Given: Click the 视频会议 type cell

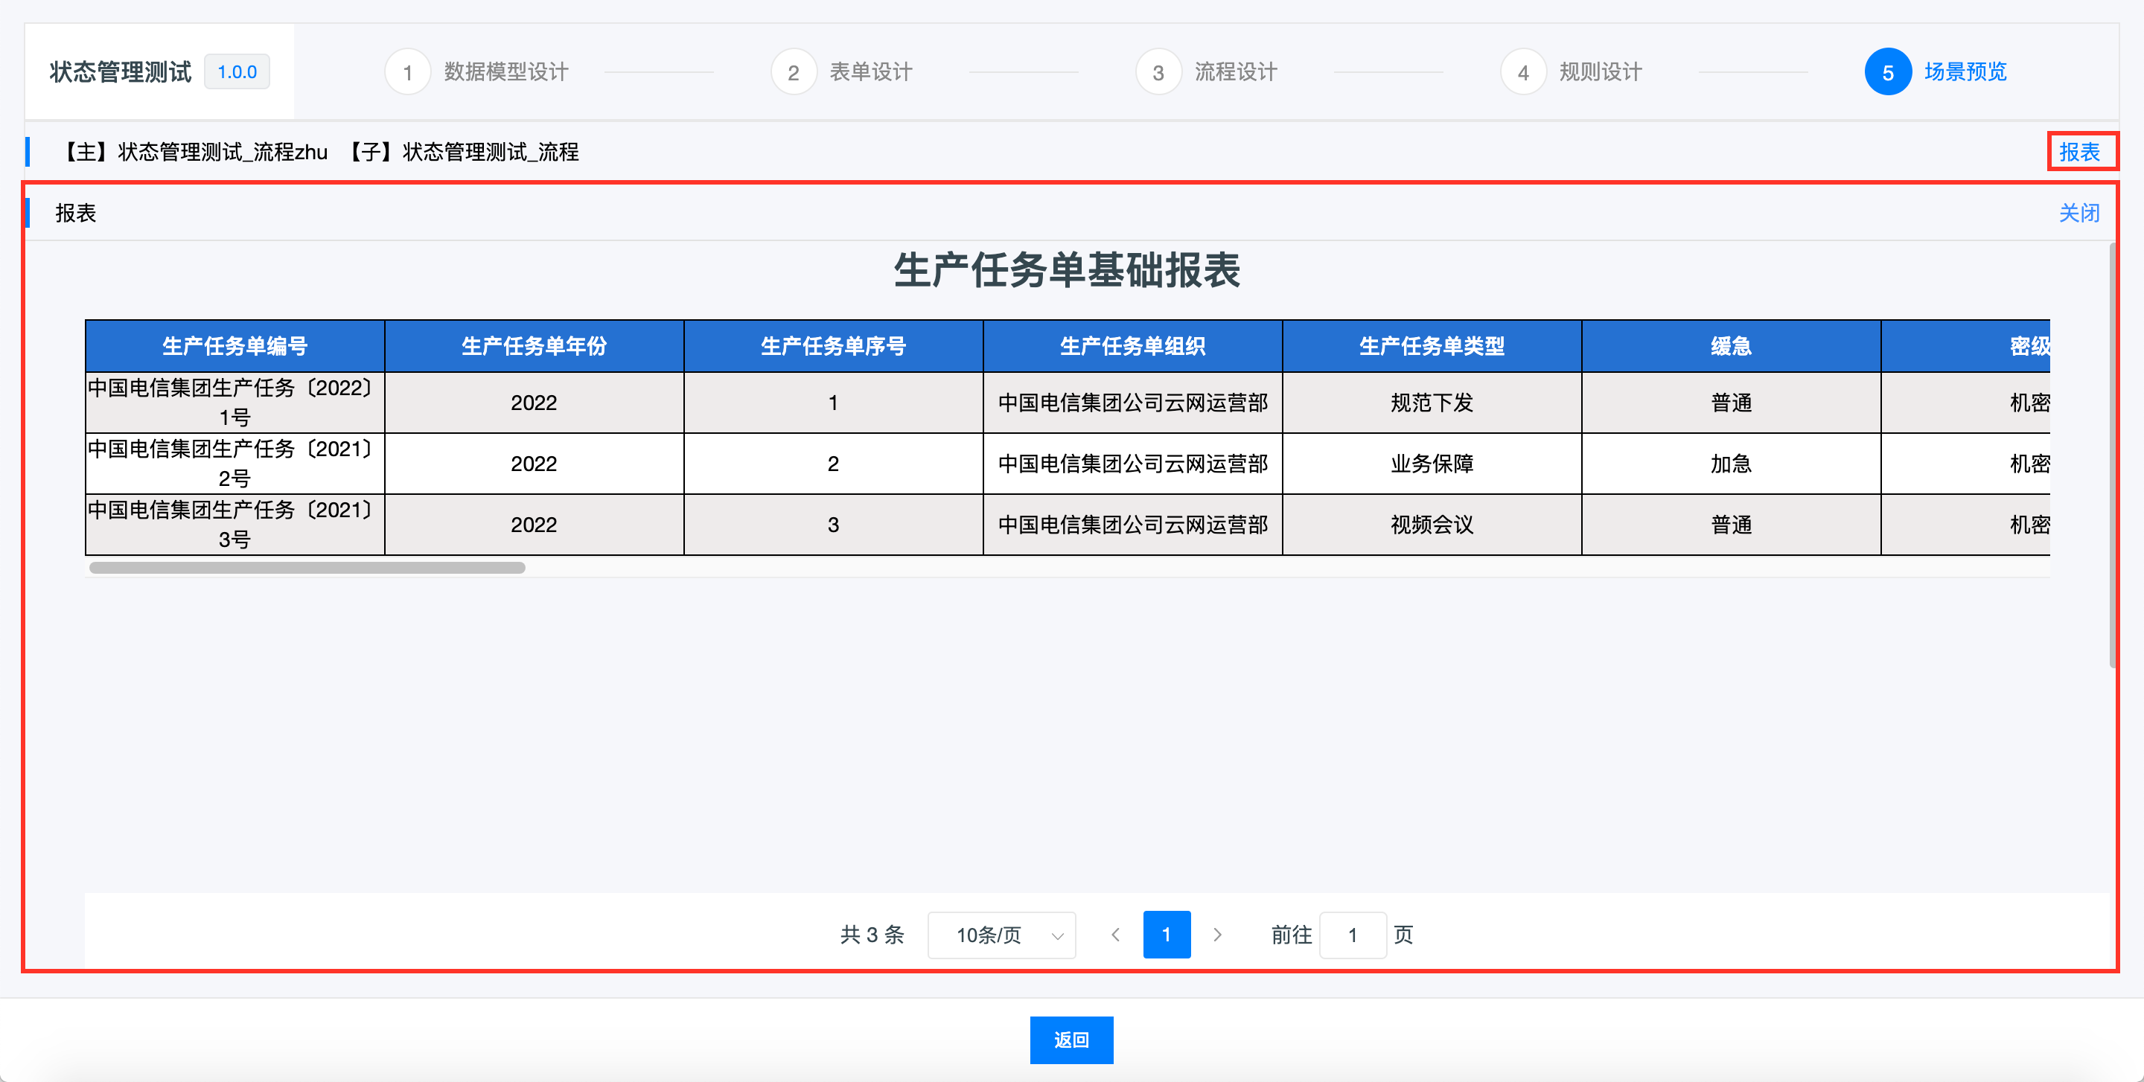Looking at the screenshot, I should pyautogui.click(x=1432, y=525).
